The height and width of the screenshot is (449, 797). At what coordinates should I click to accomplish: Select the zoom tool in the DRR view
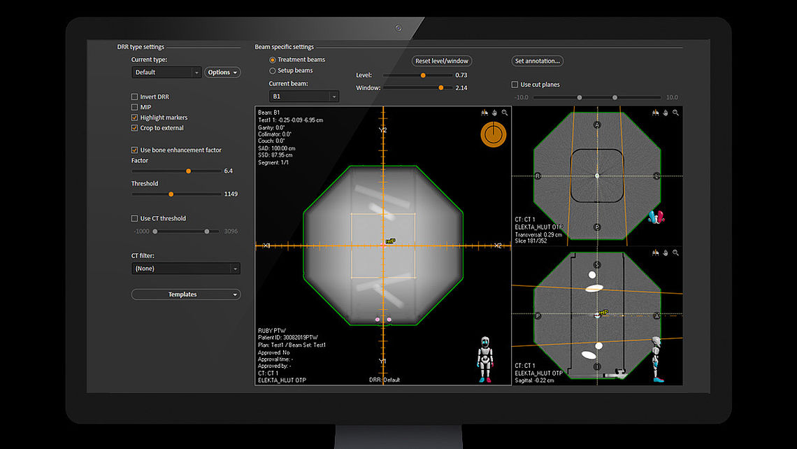click(504, 113)
